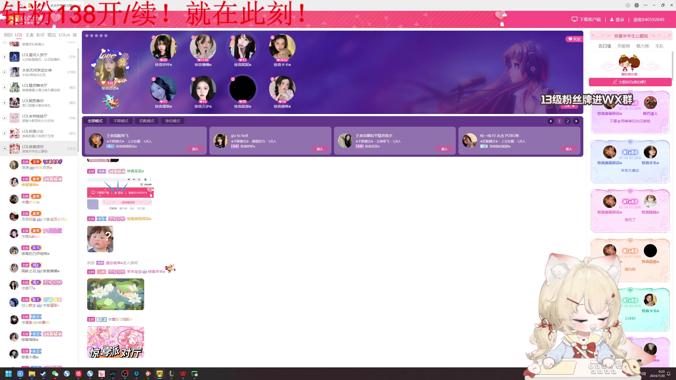
Task: Switch to the LOLm category tab
Action: (x=64, y=35)
